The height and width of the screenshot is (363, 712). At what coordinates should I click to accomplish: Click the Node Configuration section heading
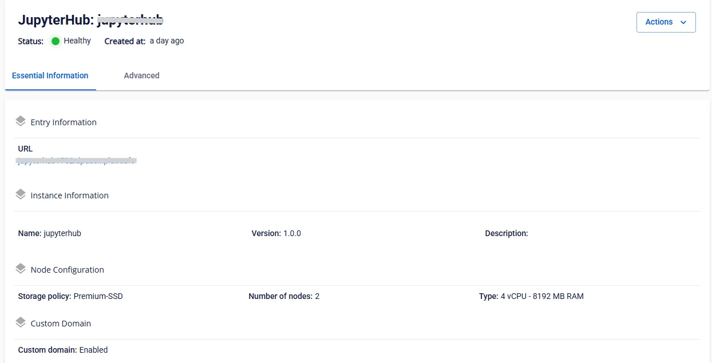[67, 270]
